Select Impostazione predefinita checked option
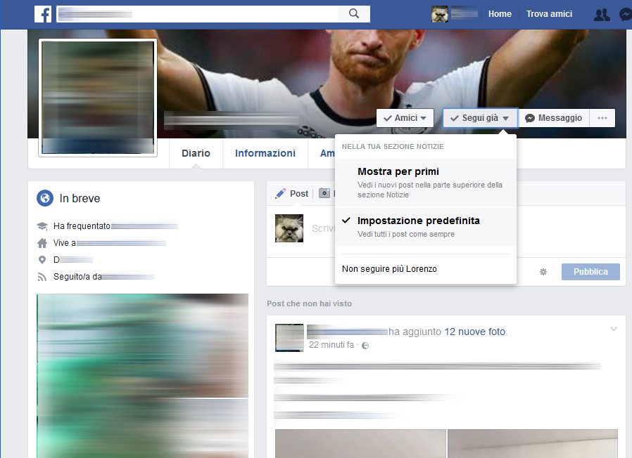The image size is (632, 458). 418,221
